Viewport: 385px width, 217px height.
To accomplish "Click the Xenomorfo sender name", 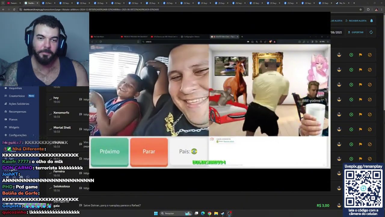I will 61,113.
